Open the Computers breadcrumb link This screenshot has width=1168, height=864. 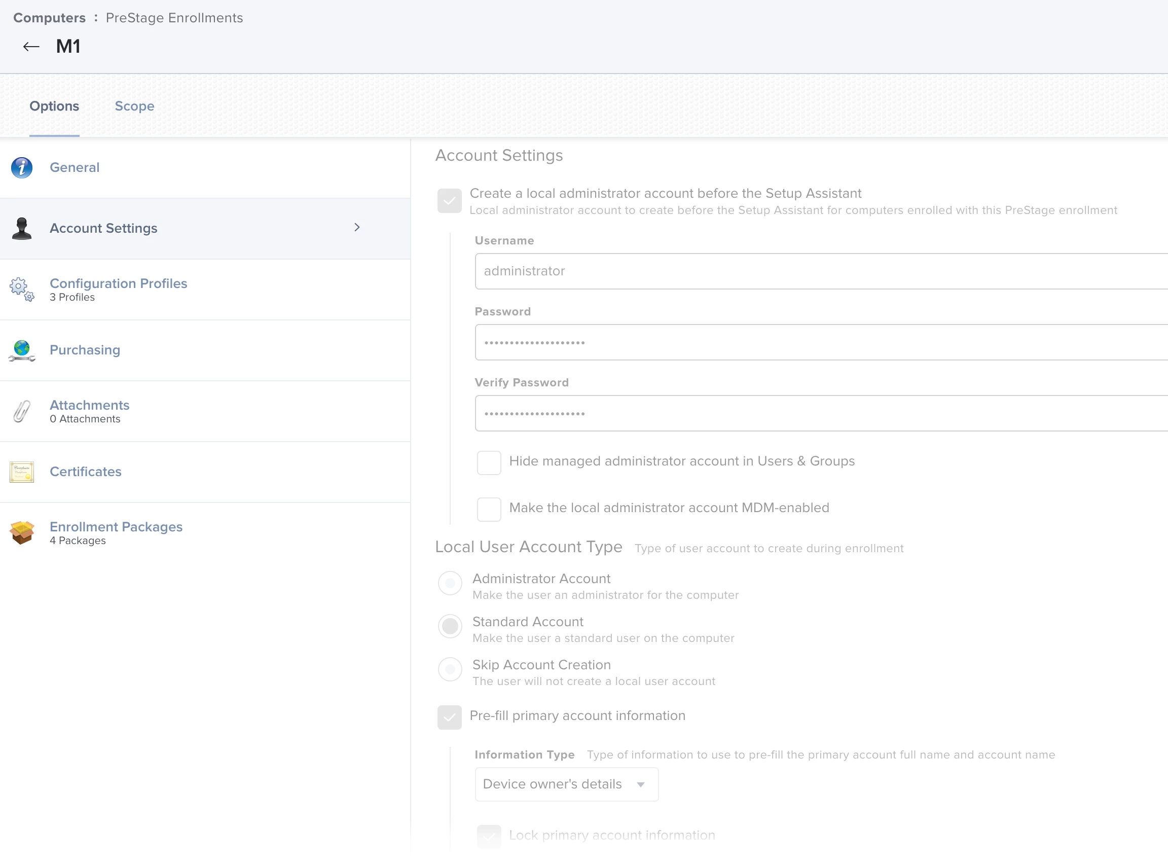point(49,18)
